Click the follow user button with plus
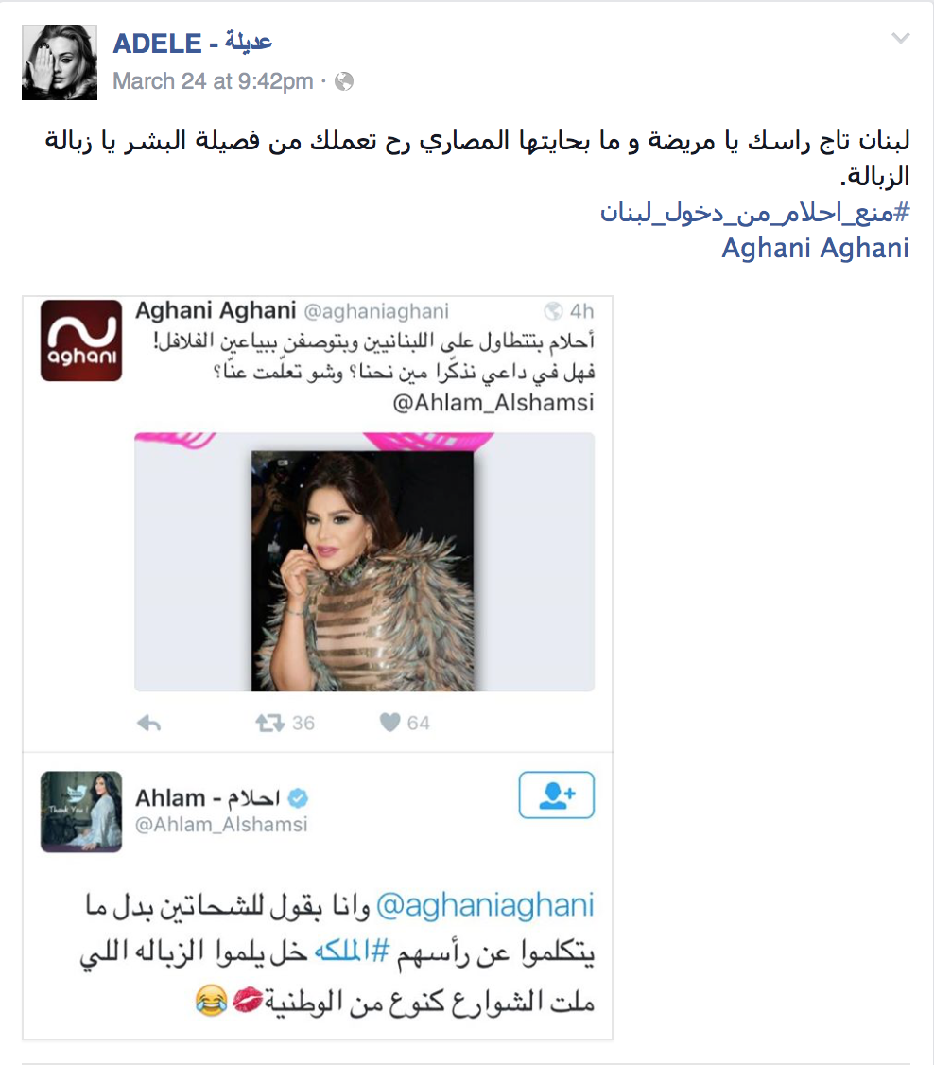The height and width of the screenshot is (1065, 934). point(557,794)
